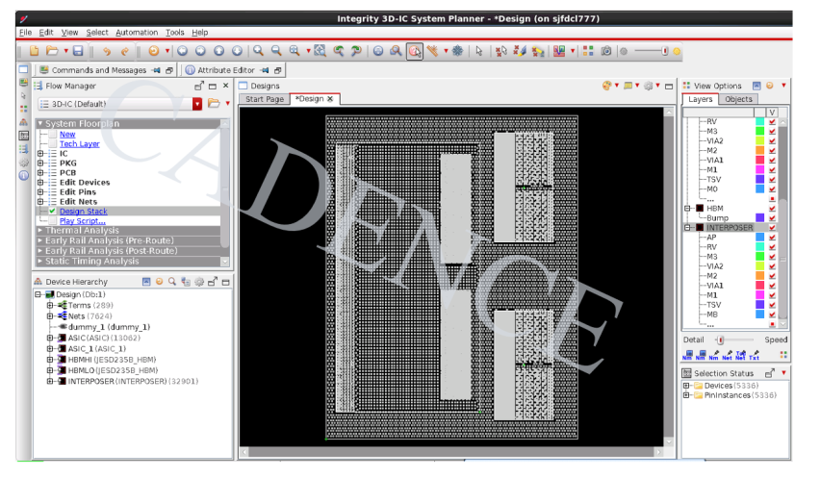This screenshot has width=820, height=478.
Task: Open the 3D-IC (Default) flow dropdown
Action: pyautogui.click(x=197, y=104)
